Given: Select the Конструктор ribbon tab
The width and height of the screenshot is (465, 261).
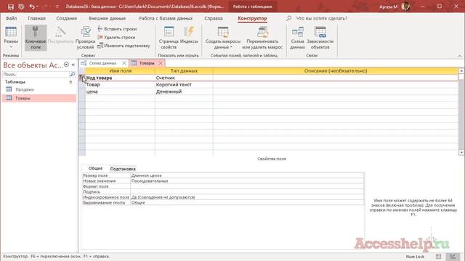Looking at the screenshot, I should click(252, 18).
